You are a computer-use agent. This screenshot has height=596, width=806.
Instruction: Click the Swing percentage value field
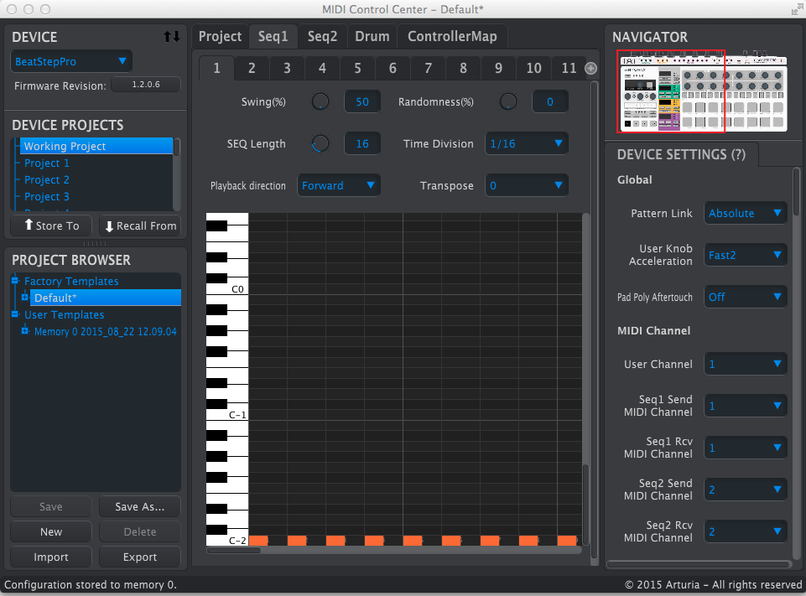pos(362,101)
